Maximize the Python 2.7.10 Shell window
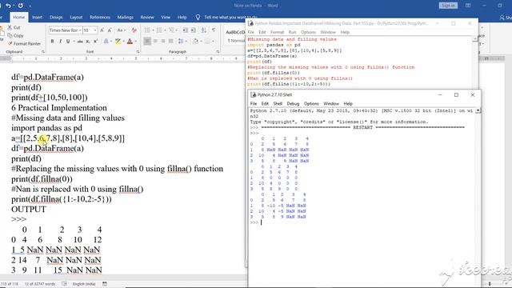512x288 pixels. tap(456, 95)
